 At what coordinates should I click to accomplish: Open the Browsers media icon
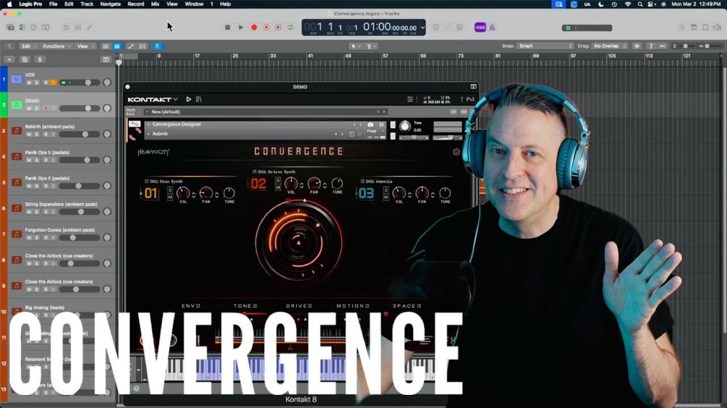click(x=717, y=27)
